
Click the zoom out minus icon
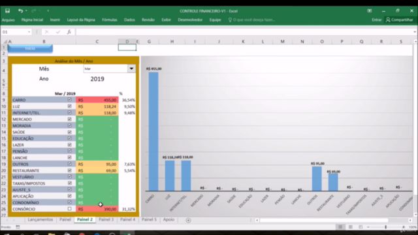tap(368, 227)
